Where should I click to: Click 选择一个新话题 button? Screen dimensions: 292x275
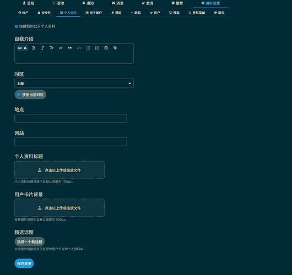[x=30, y=241]
